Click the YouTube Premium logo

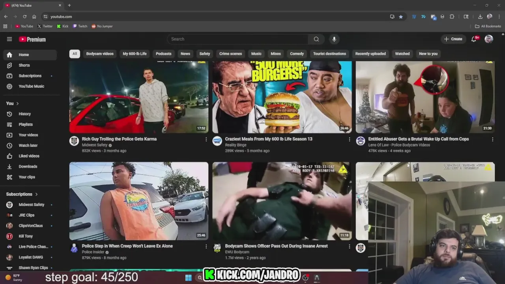[x=32, y=39]
